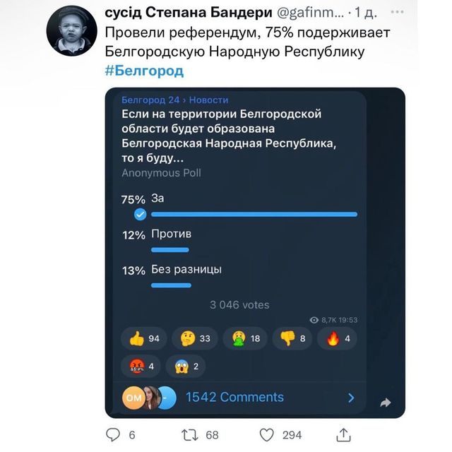Expand comments with the right chevron

pos(351,398)
